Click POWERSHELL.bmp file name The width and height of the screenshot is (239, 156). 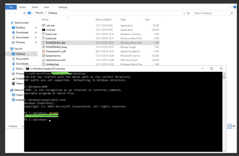click(x=57, y=47)
